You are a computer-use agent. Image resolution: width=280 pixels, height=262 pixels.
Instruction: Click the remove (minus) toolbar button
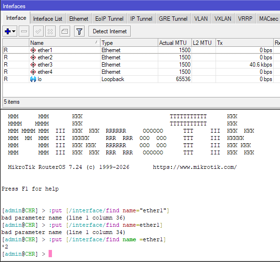coord(24,31)
